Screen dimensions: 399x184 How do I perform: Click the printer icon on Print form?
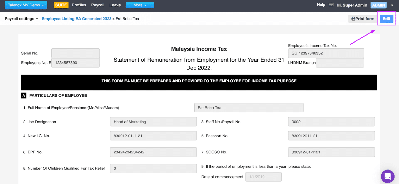354,19
